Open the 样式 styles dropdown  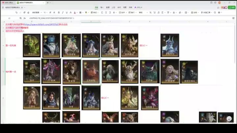[x=94, y=12]
